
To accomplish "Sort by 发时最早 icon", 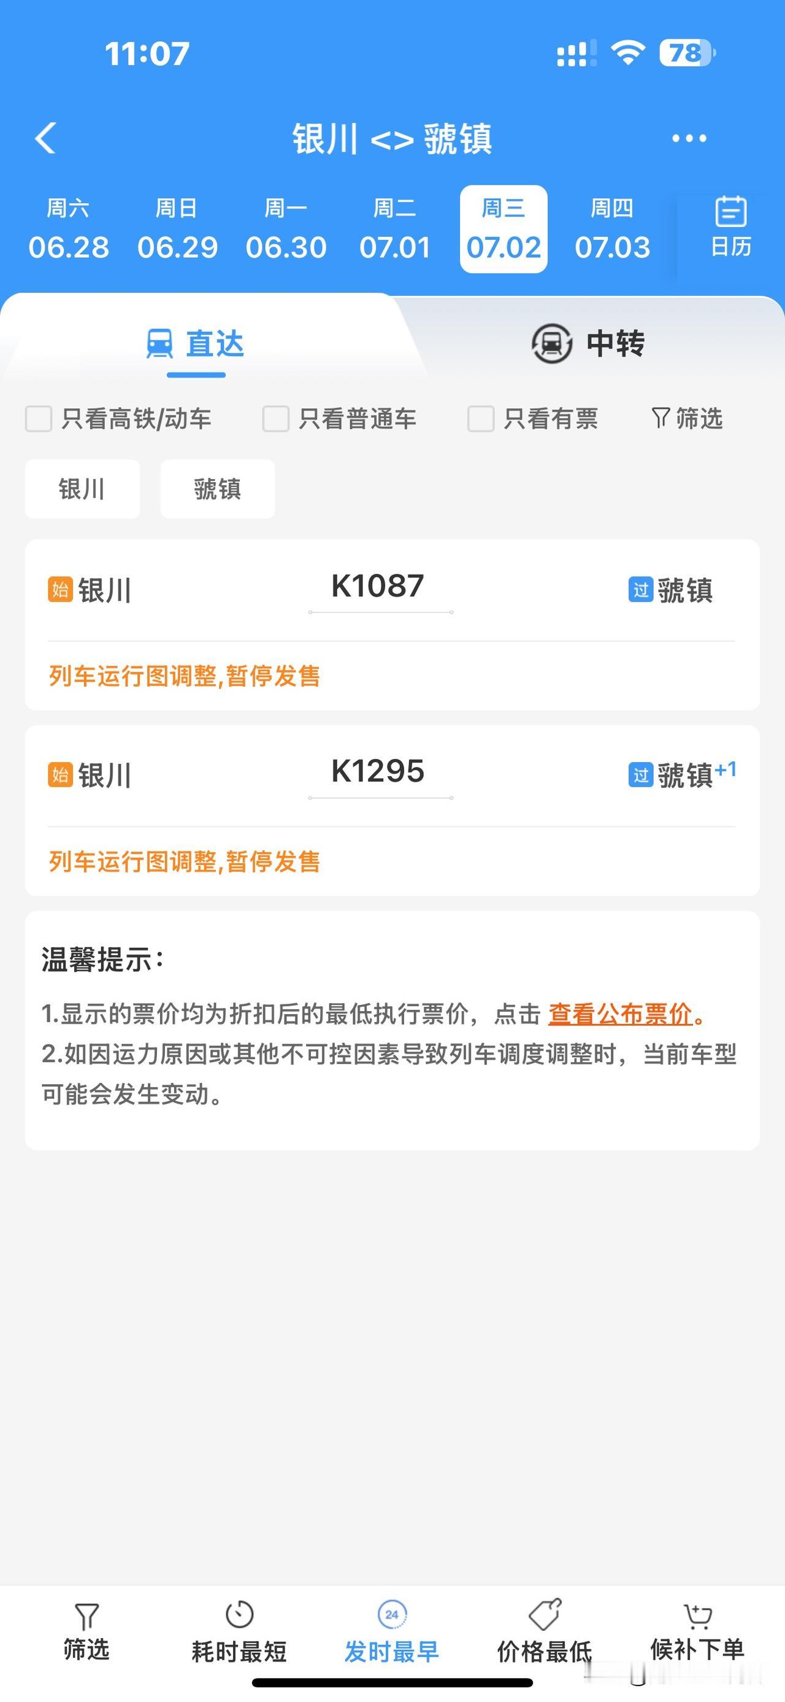I will coord(391,1614).
